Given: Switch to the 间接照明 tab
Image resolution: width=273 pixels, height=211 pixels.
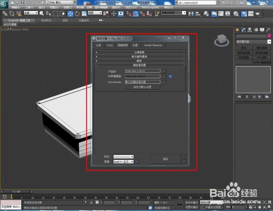Looking at the screenshot, I should tap(123, 45).
